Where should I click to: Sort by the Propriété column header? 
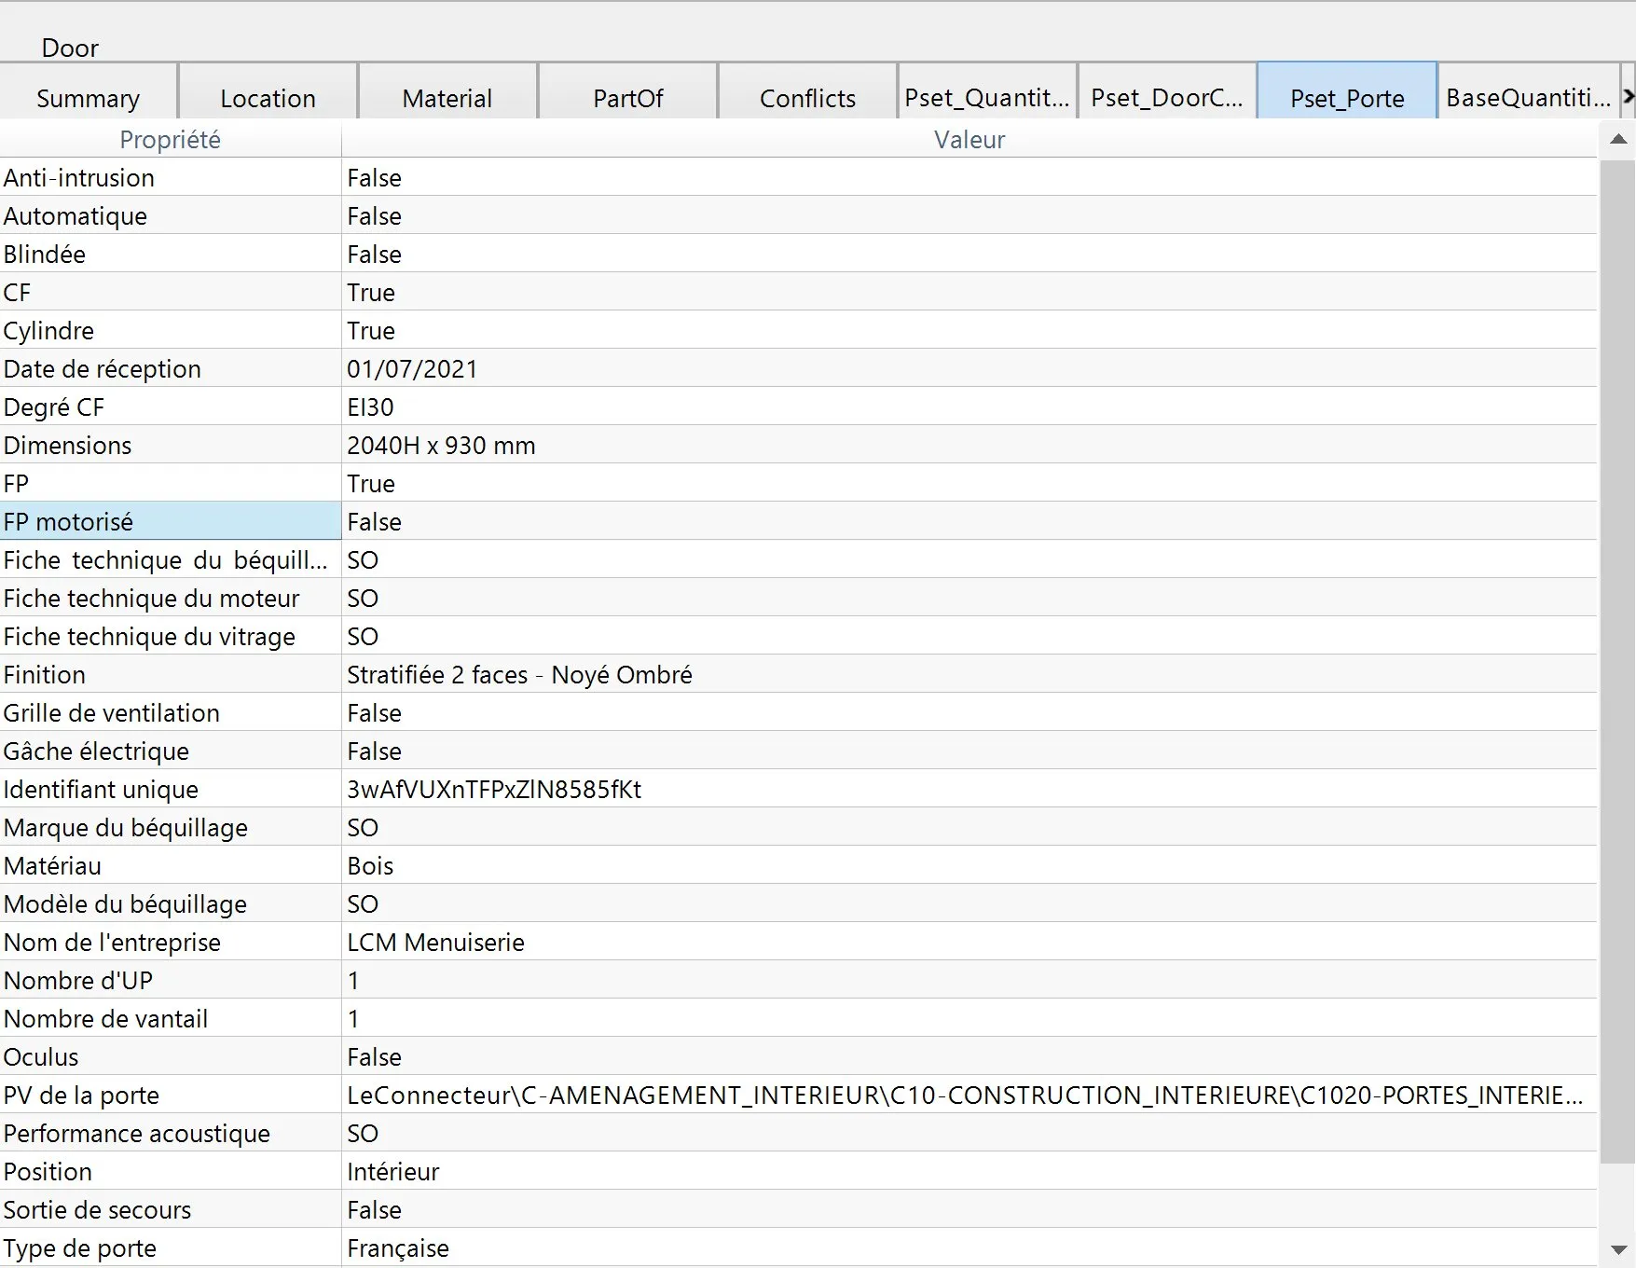(x=171, y=140)
